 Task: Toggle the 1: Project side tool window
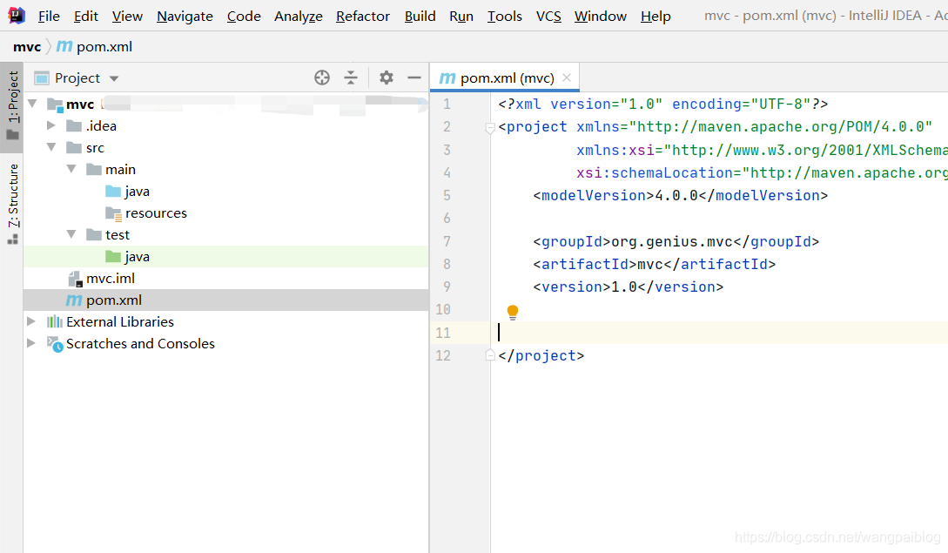(x=13, y=106)
